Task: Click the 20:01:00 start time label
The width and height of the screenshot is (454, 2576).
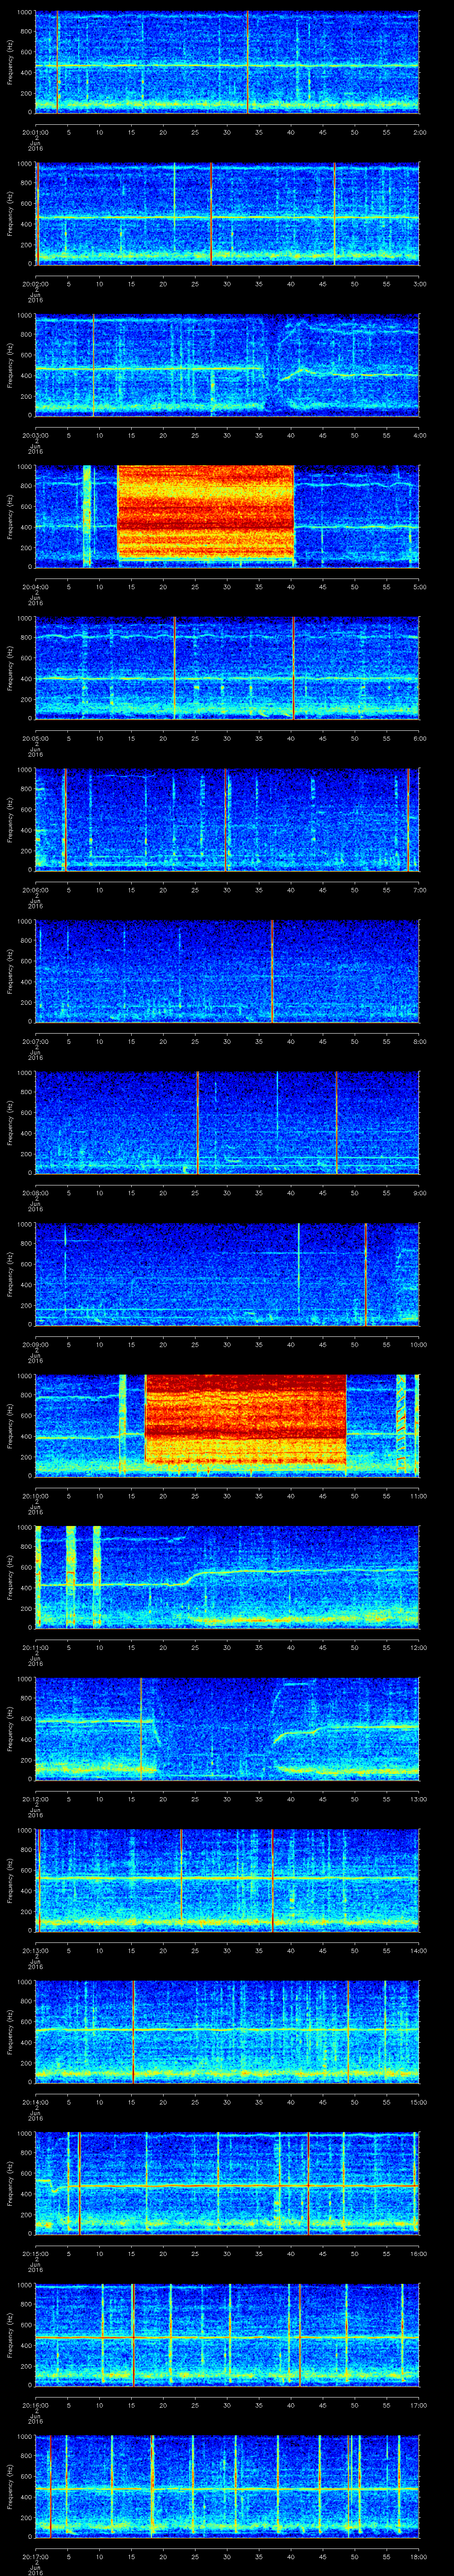Action: (x=35, y=132)
